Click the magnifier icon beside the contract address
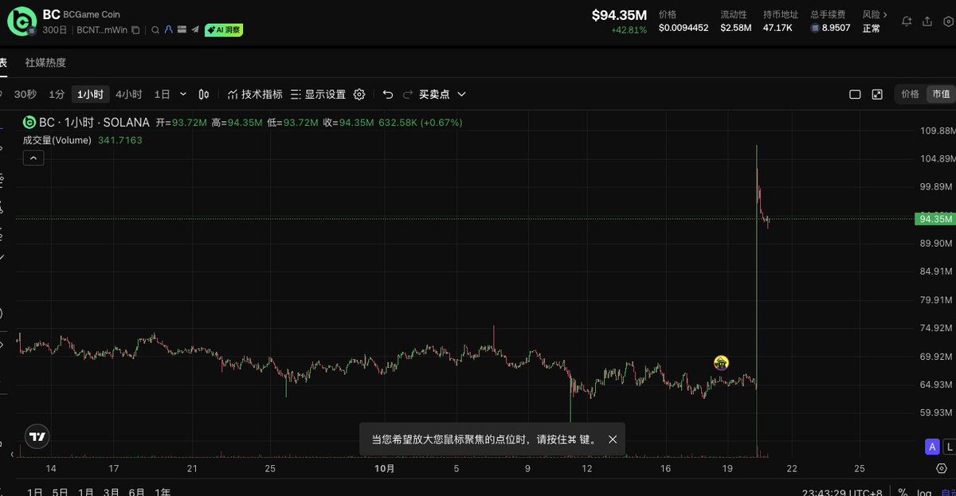The height and width of the screenshot is (496, 956). [155, 30]
